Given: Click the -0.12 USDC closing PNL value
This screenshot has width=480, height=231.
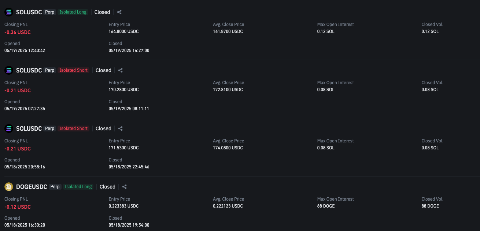Looking at the screenshot, I should coord(18,207).
